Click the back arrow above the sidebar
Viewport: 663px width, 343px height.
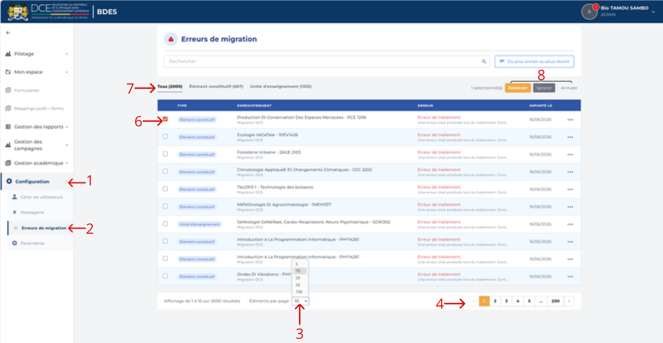pyautogui.click(x=8, y=33)
